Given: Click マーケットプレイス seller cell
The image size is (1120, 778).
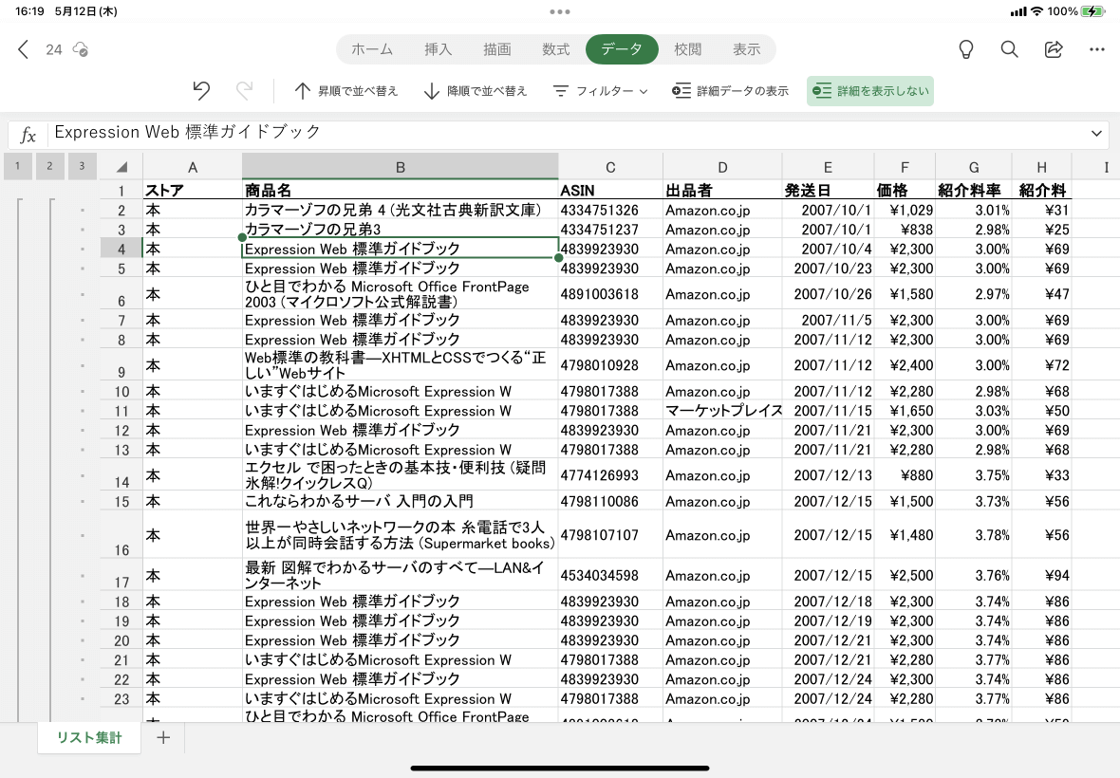Looking at the screenshot, I should pos(723,411).
